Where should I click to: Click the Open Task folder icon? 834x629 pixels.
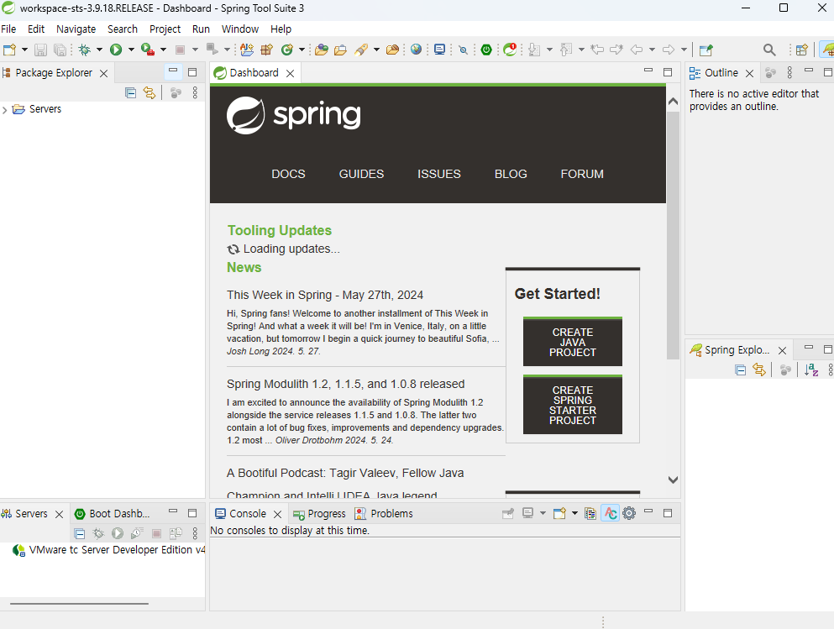click(x=340, y=50)
